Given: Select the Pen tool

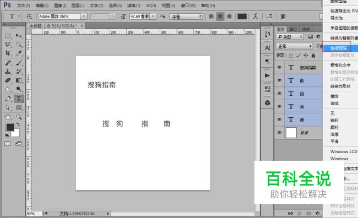Looking at the screenshot, I should [x=8, y=99].
